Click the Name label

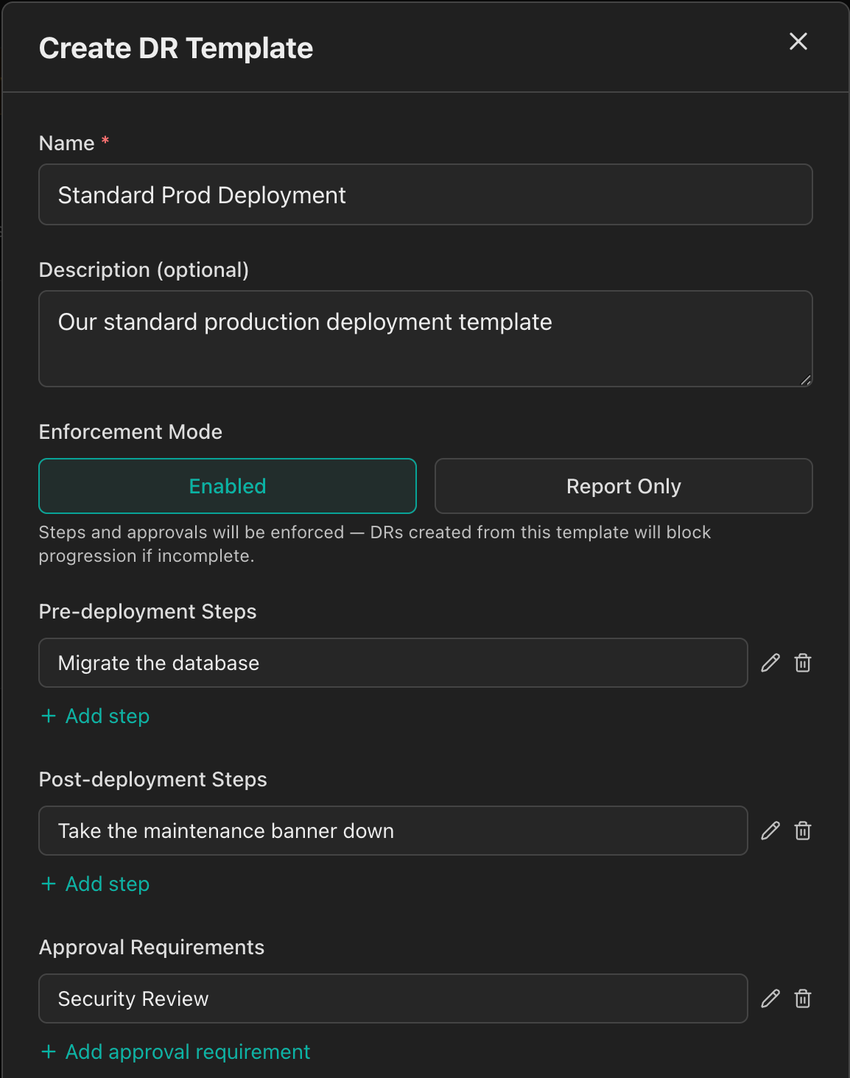click(x=67, y=143)
